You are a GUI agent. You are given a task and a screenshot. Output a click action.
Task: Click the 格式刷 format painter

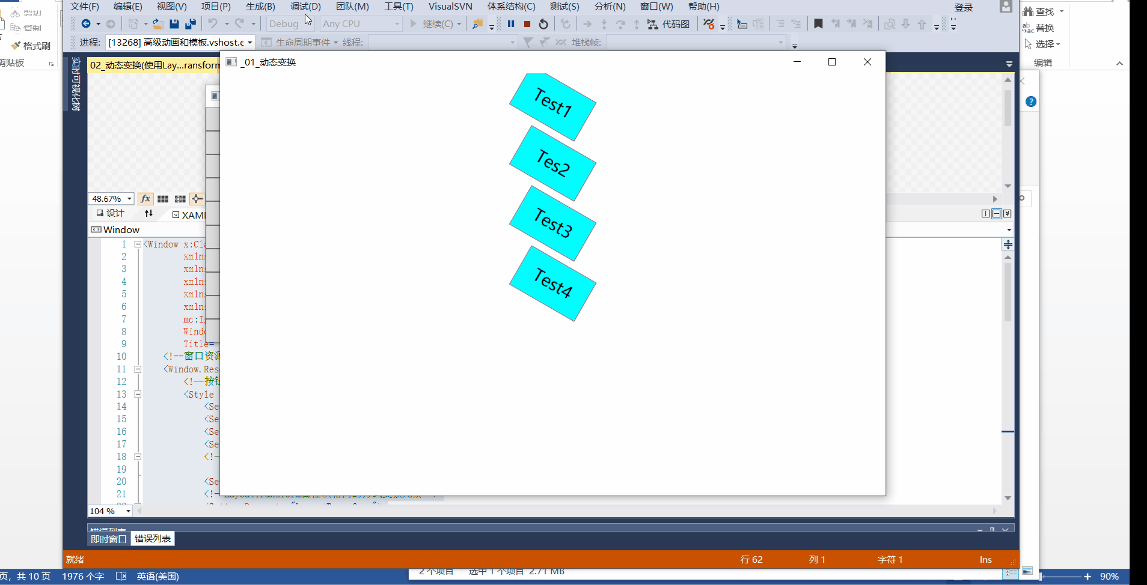coord(31,46)
